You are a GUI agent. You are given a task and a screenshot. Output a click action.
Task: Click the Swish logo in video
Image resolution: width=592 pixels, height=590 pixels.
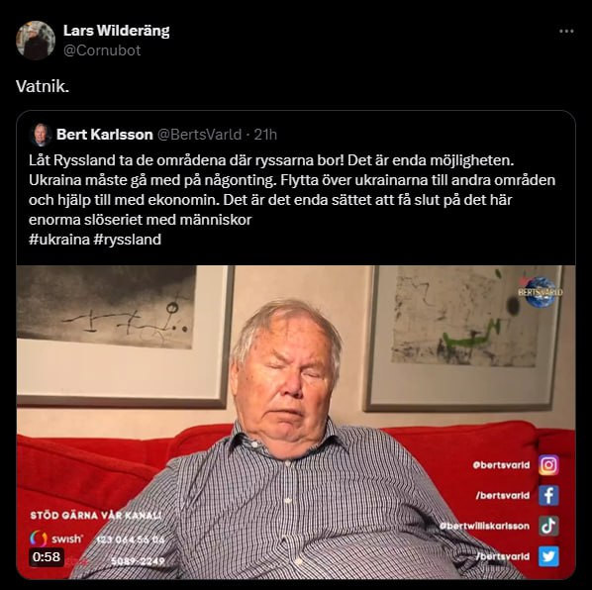pos(55,539)
